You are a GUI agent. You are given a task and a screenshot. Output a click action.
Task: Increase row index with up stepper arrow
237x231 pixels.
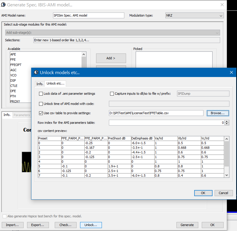(227, 121)
